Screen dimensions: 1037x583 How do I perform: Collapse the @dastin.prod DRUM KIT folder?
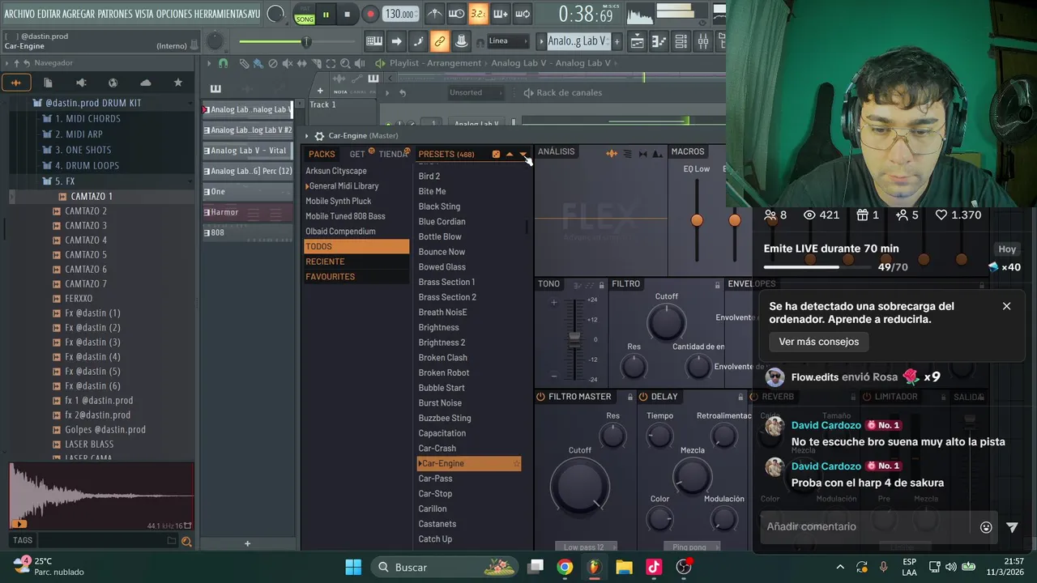click(87, 103)
